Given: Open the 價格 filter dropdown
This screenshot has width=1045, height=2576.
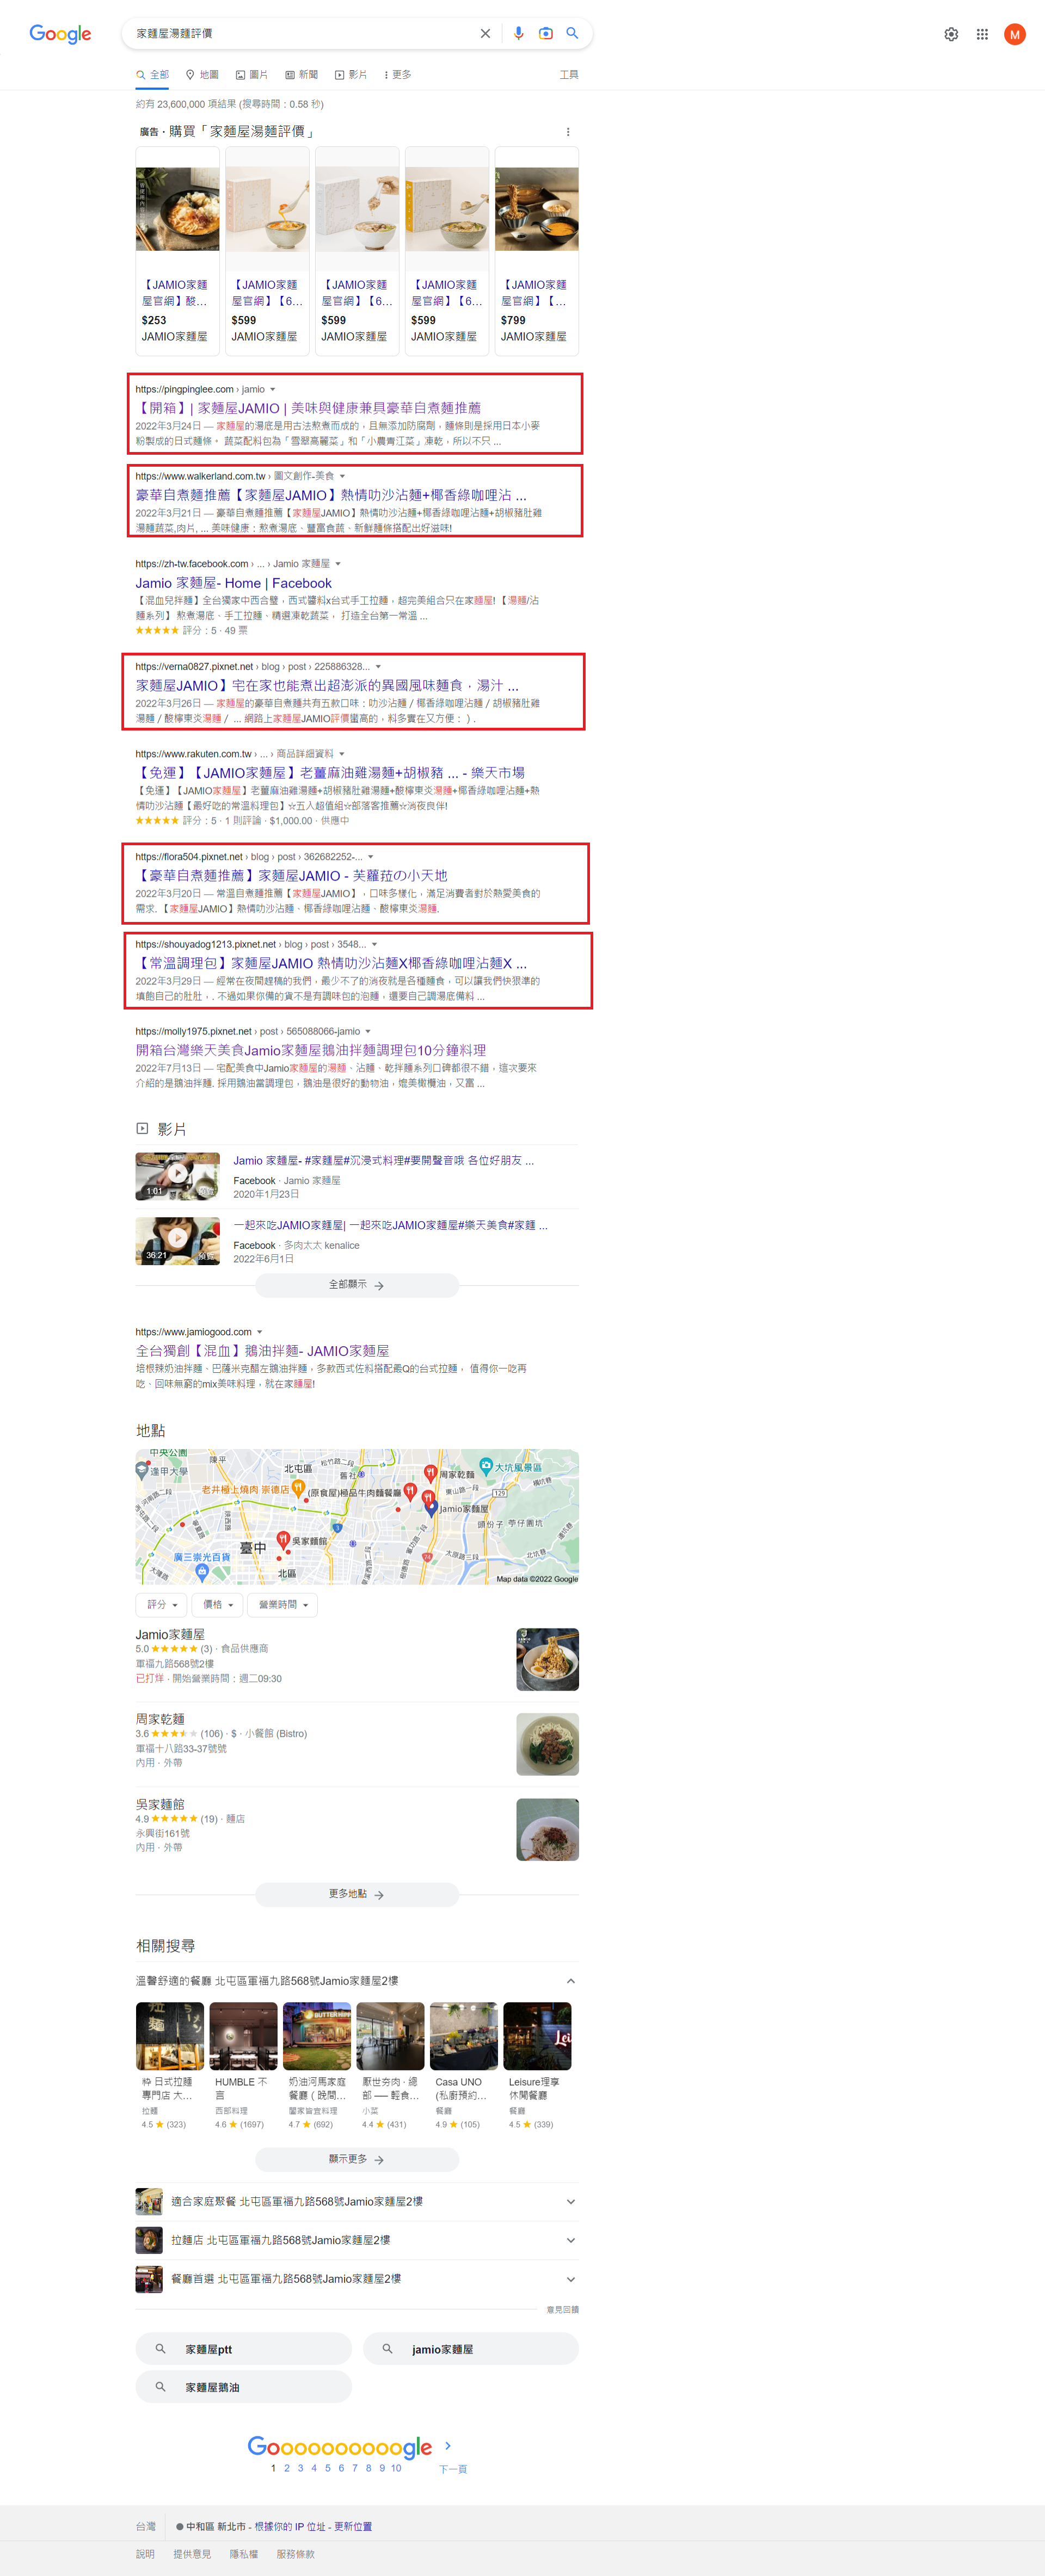Looking at the screenshot, I should coord(217,1604).
